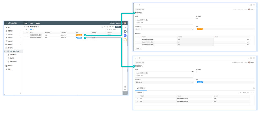261x113 pixels.
Task: Open the Demo user dropdown in 相似商品 panel
Action: click(251, 9)
